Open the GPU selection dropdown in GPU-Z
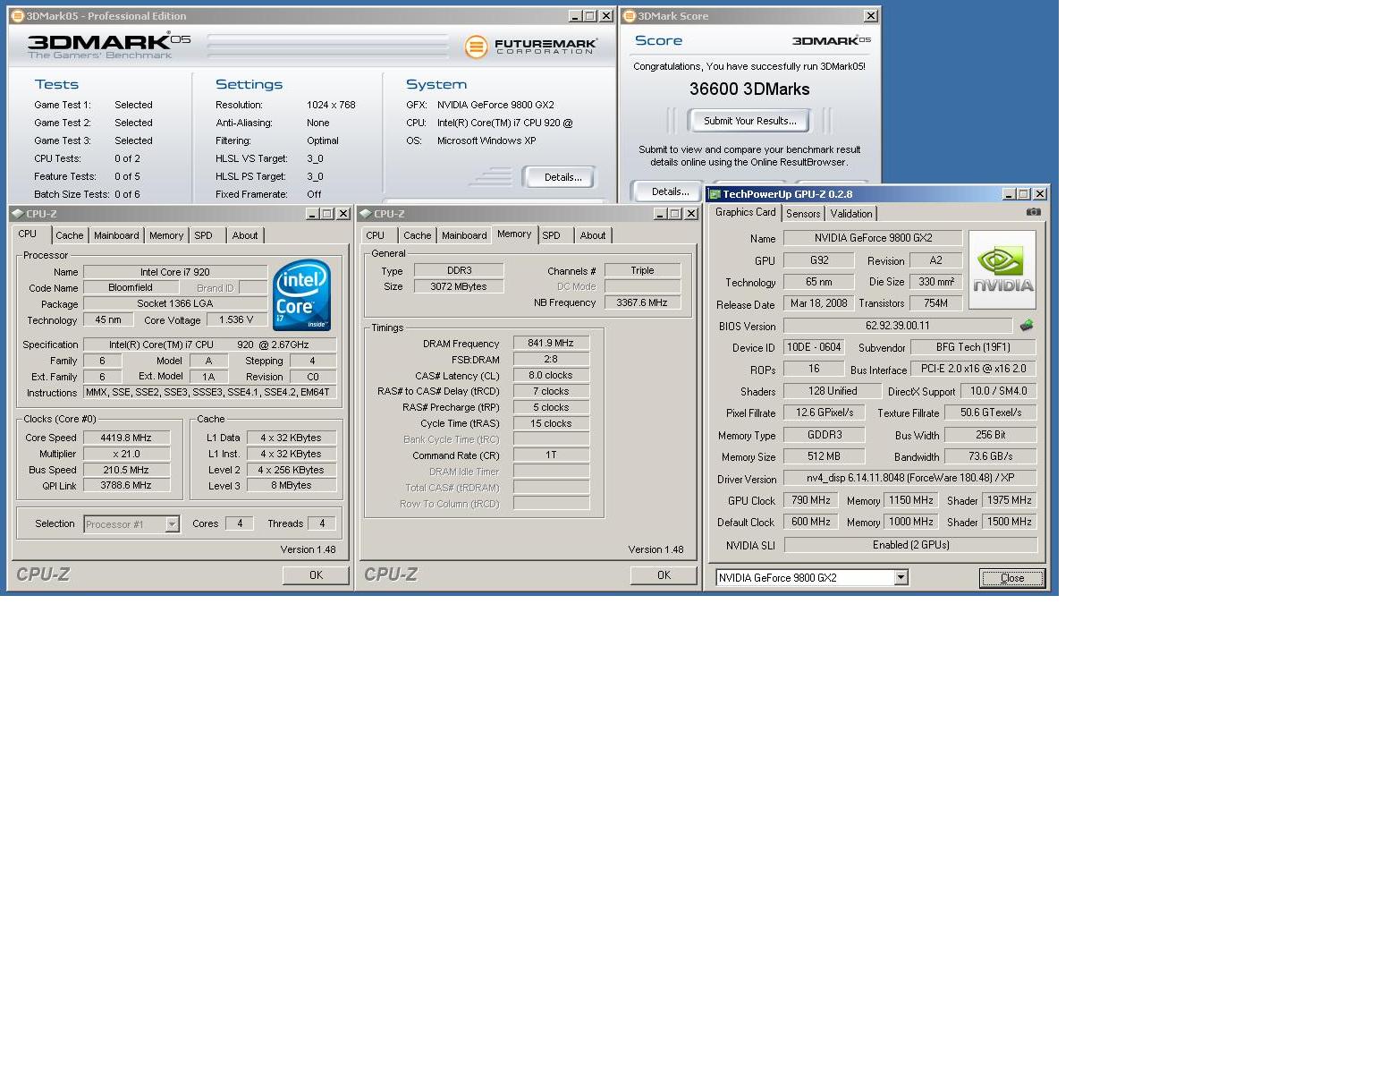The image size is (1387, 1072). (901, 578)
